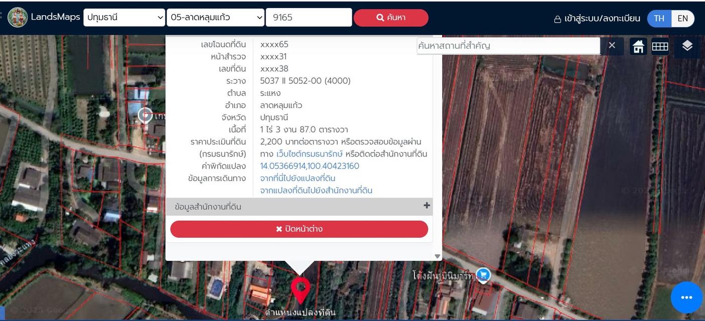Click the title deed number xxxx65

274,44
